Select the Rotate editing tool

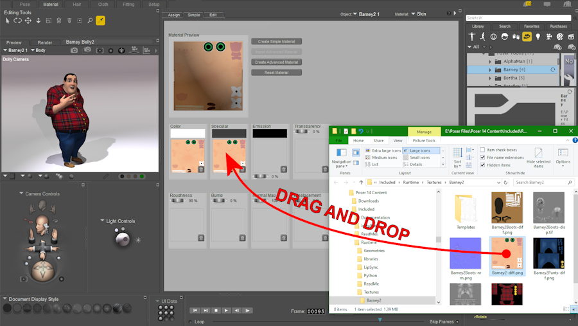click(18, 21)
